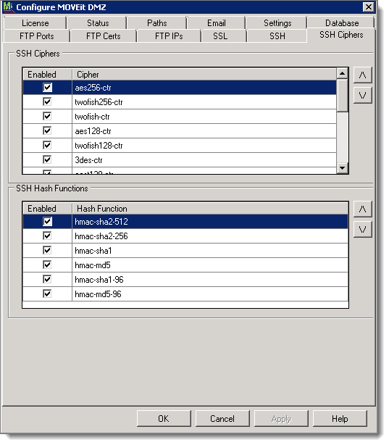Click the Enabled header in cipher list
389x445 pixels.
[47, 75]
